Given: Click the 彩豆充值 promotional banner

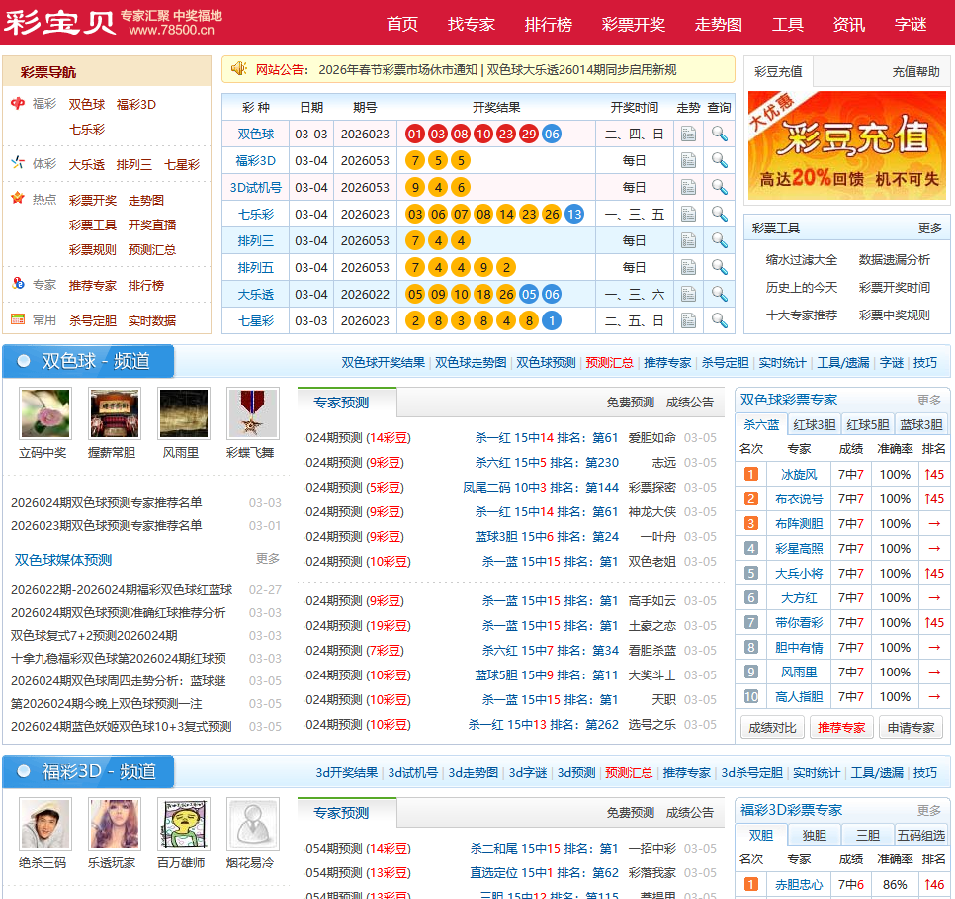Looking at the screenshot, I should tap(846, 145).
